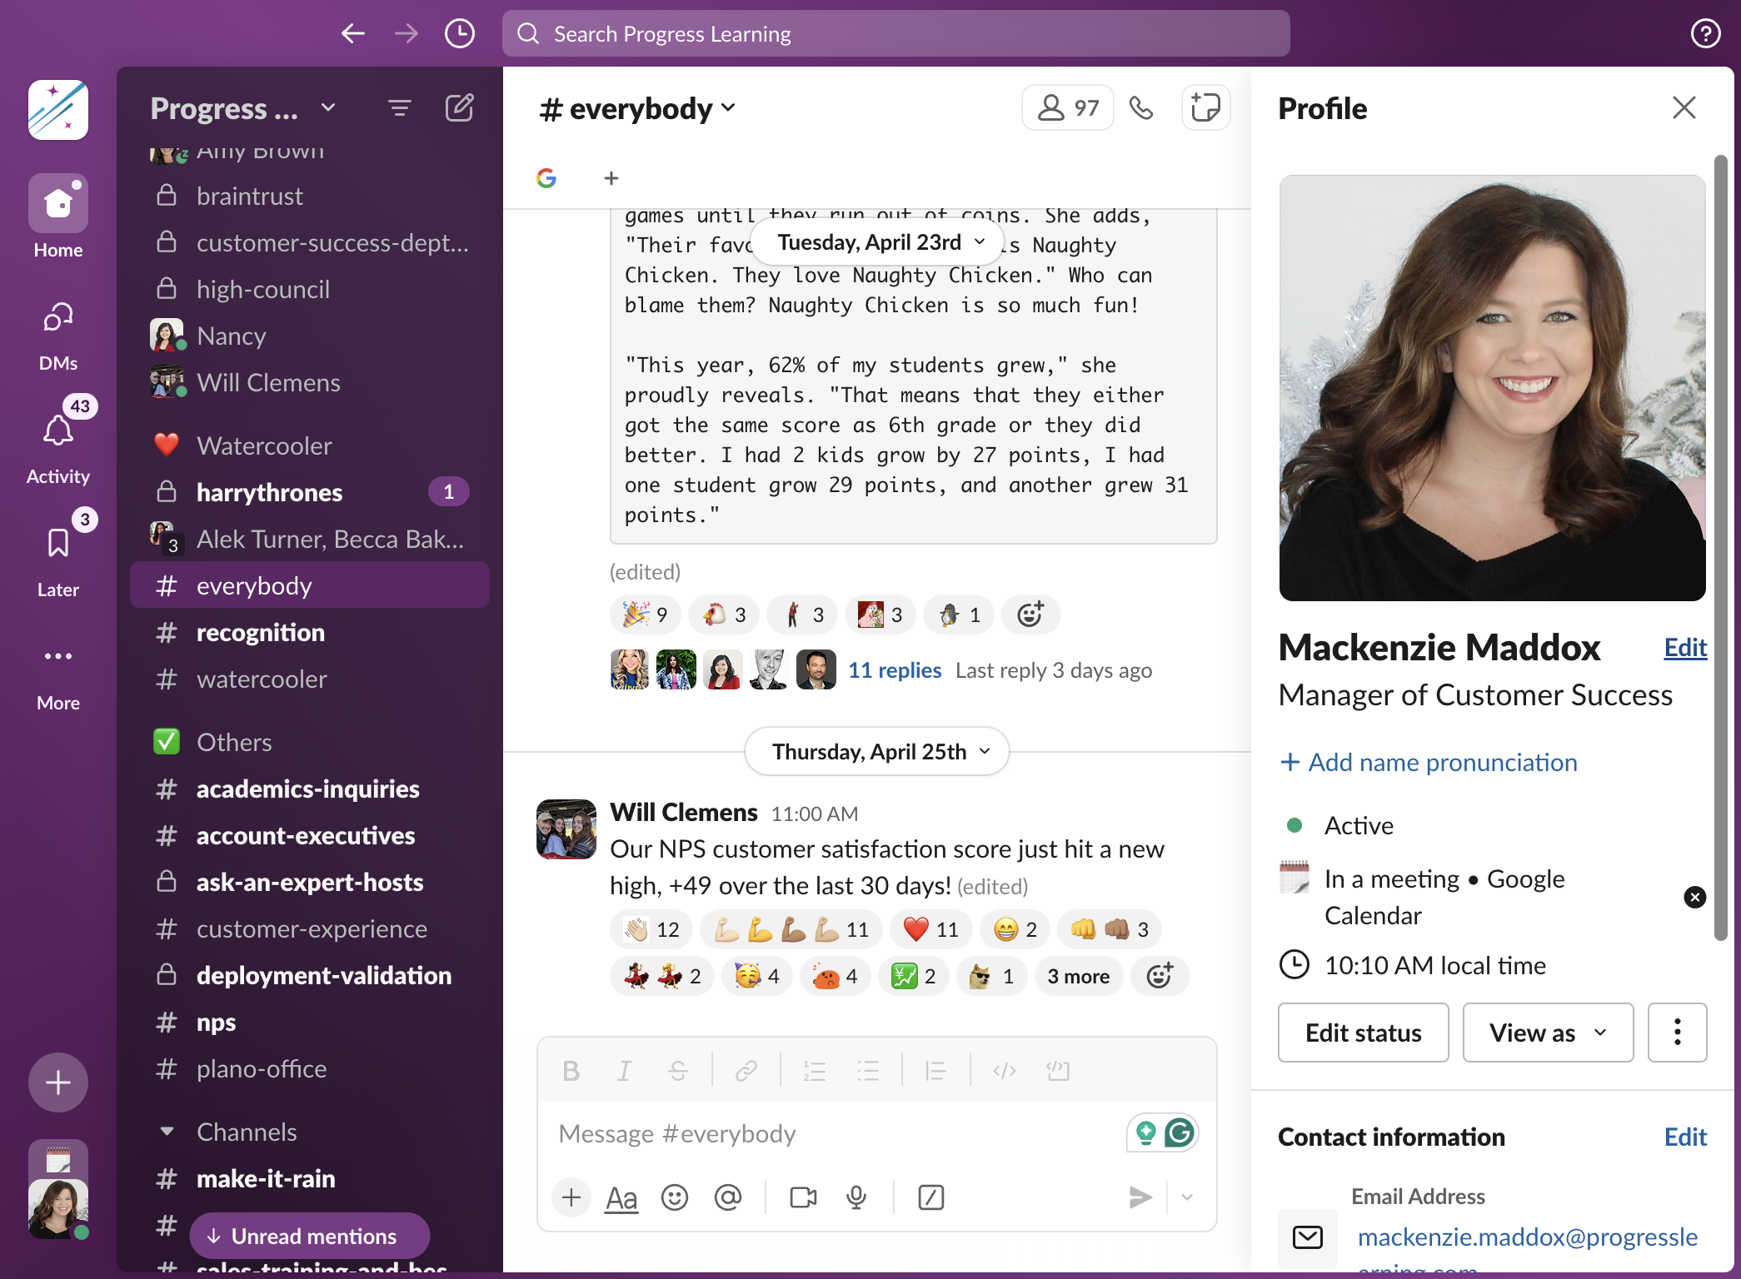The image size is (1741, 1279).
Task: Add a bookmark with the plus icon
Action: point(611,177)
